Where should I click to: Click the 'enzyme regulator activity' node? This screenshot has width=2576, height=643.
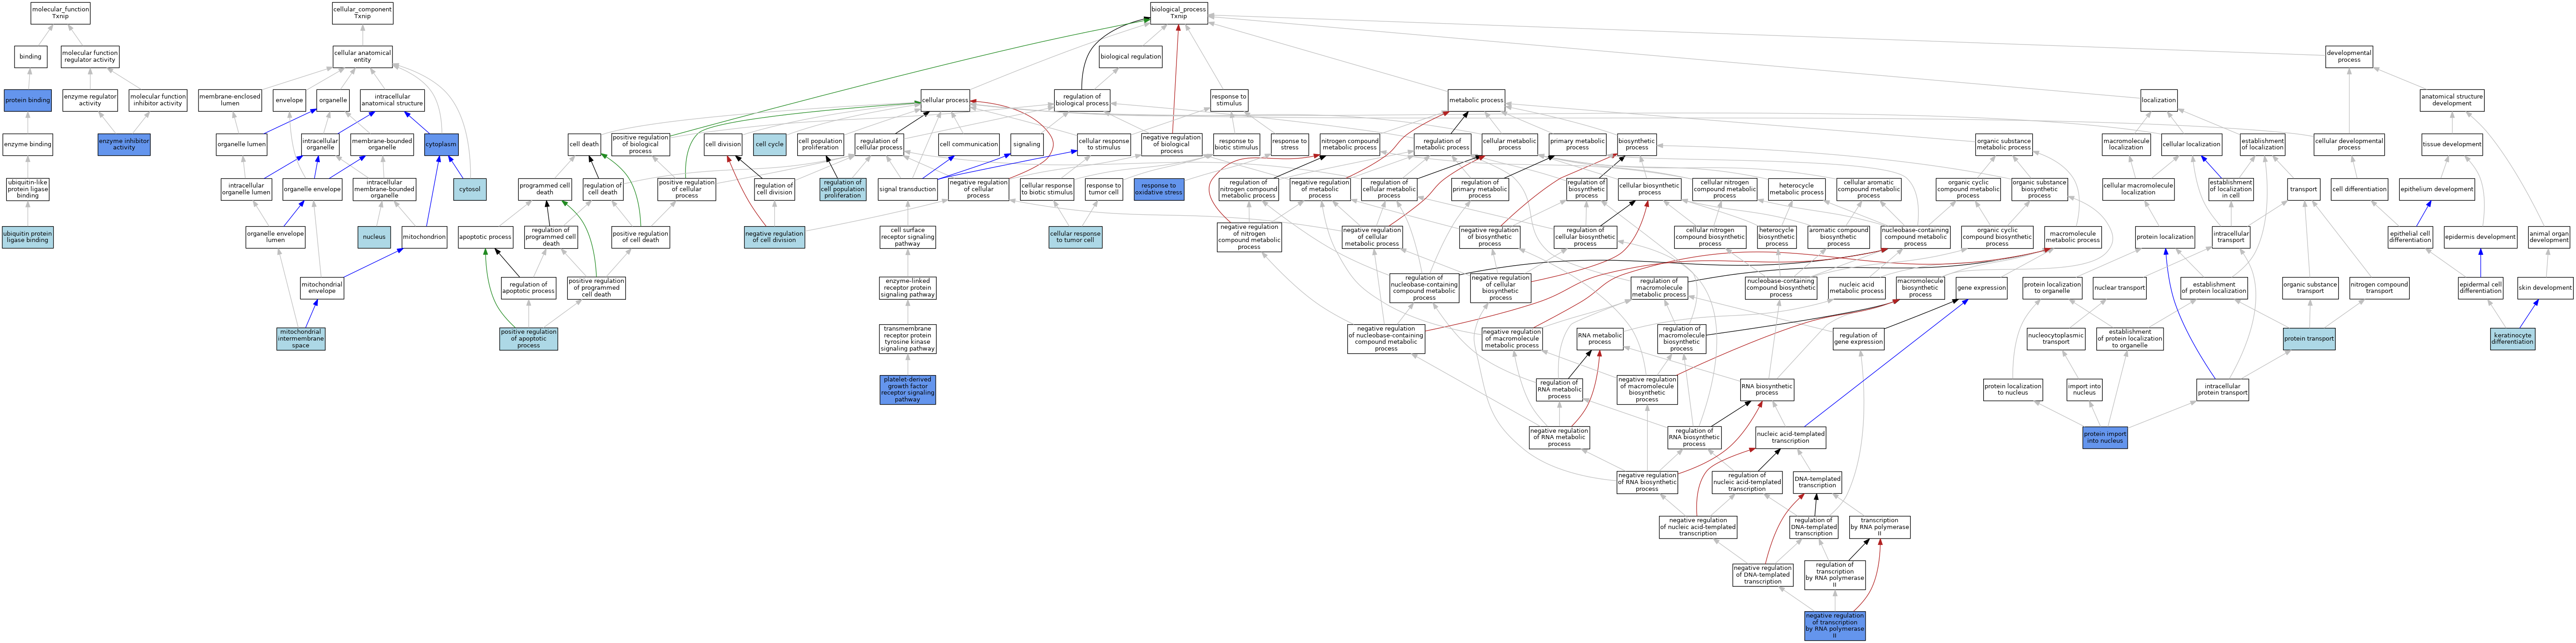click(90, 100)
